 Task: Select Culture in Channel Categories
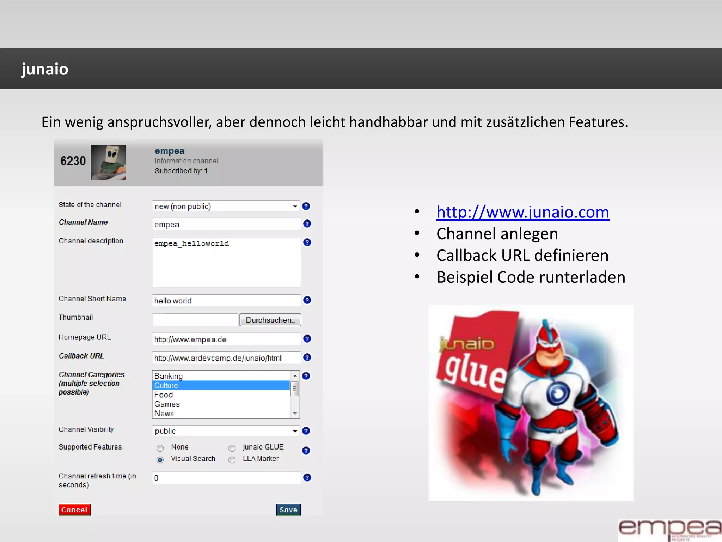[x=221, y=385]
